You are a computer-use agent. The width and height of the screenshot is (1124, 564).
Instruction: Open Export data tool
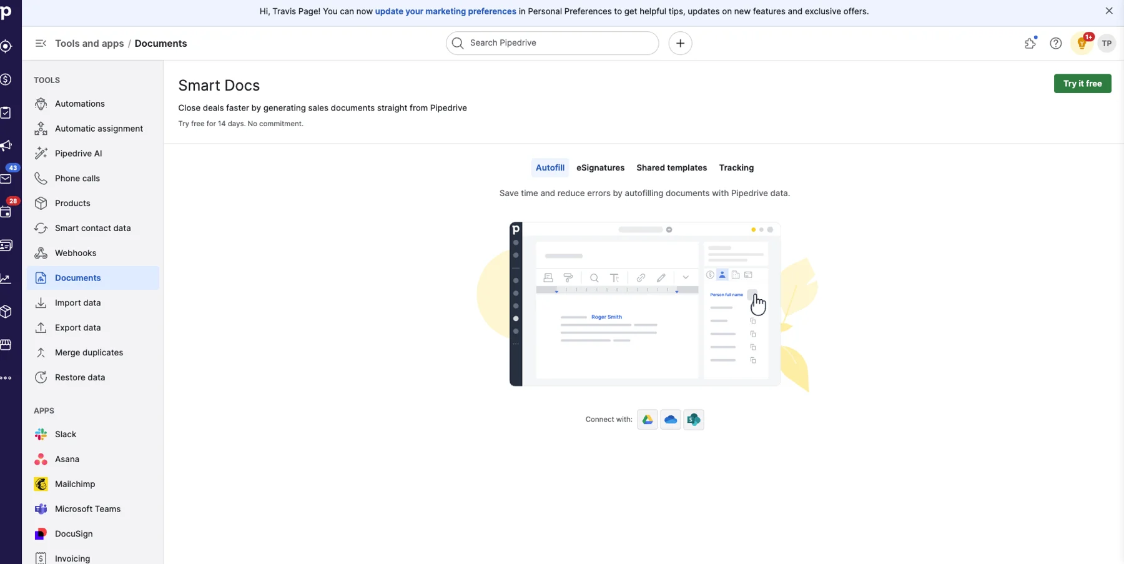tap(93, 328)
